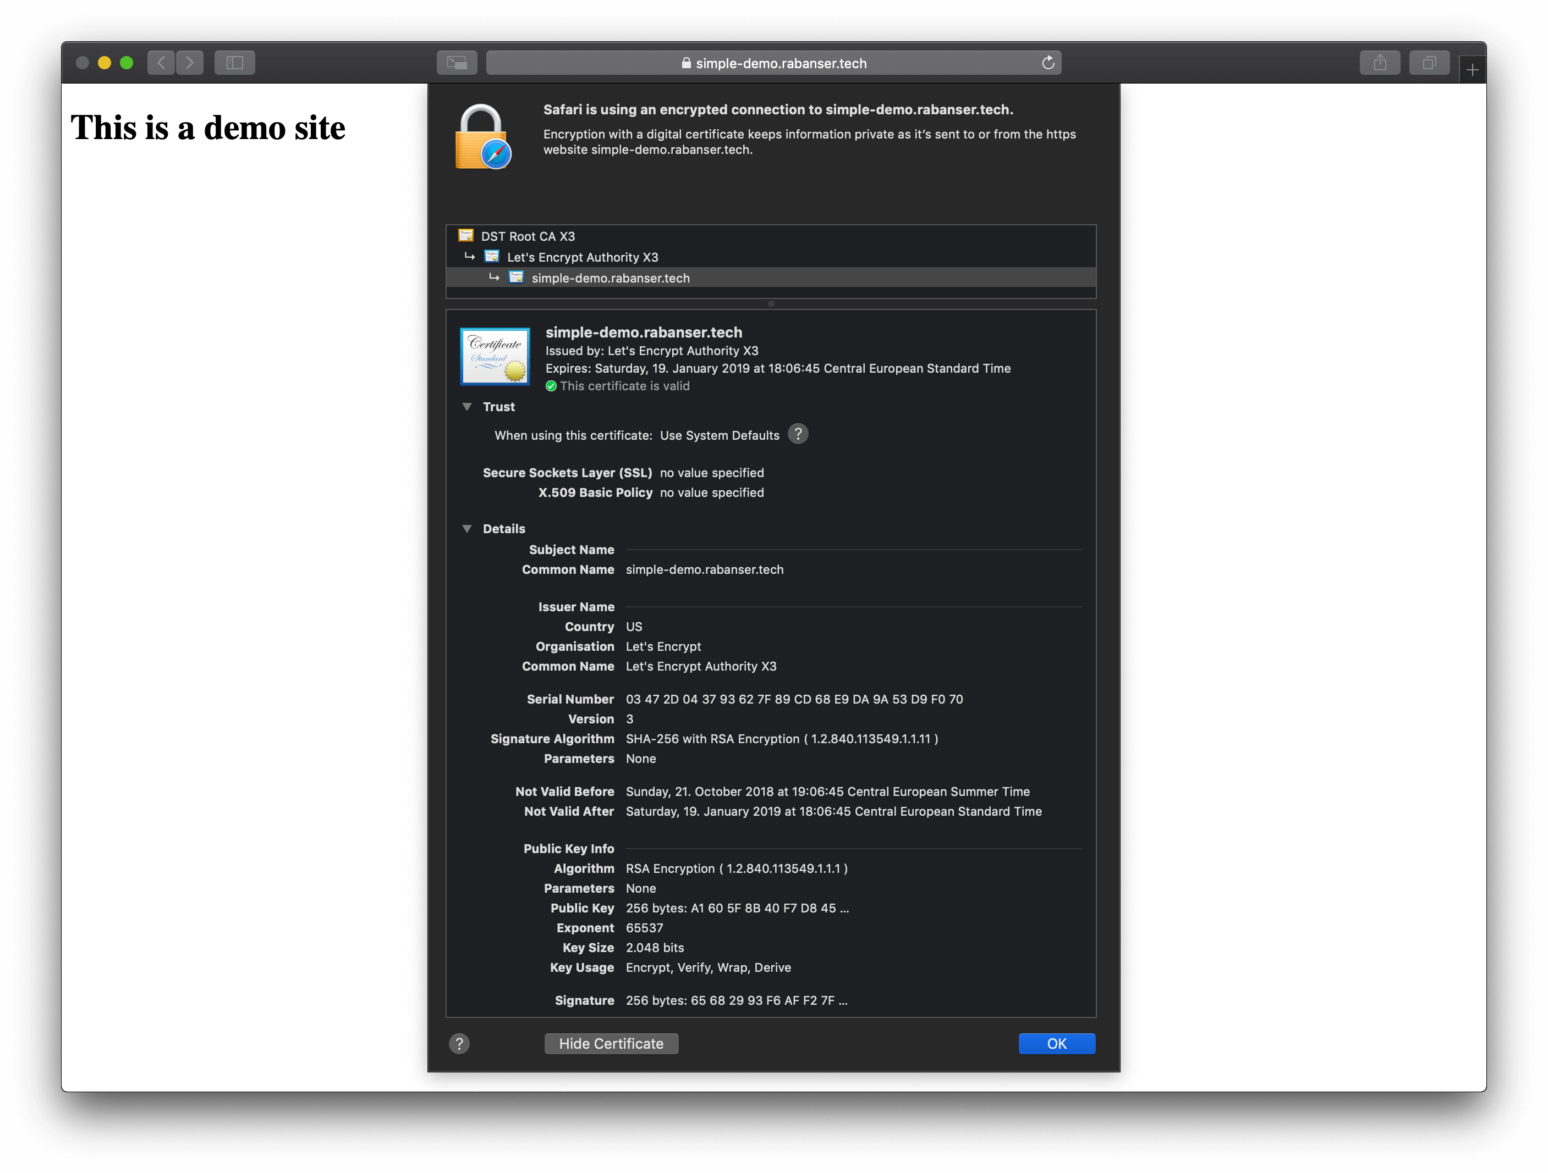This screenshot has width=1548, height=1173.
Task: Toggle the Safari sidebar button
Action: (x=234, y=63)
